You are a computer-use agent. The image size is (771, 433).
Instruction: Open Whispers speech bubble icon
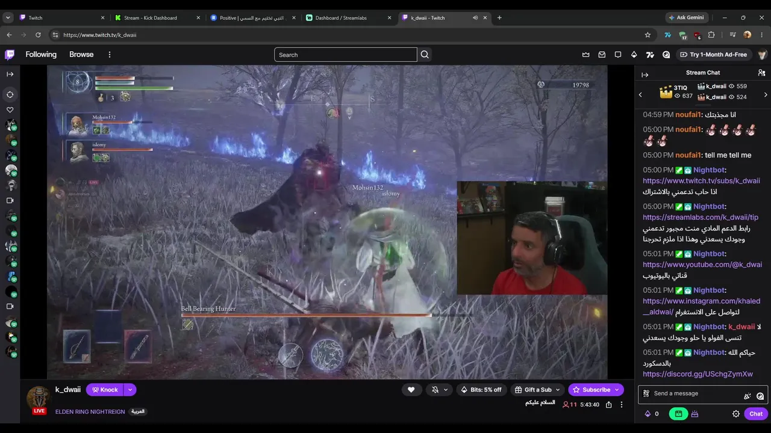click(618, 55)
